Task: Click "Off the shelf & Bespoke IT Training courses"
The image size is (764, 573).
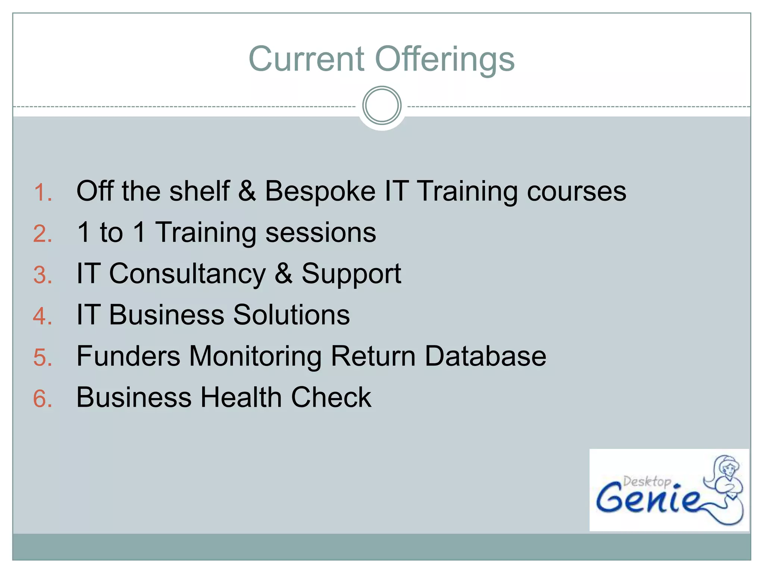Action: [351, 191]
